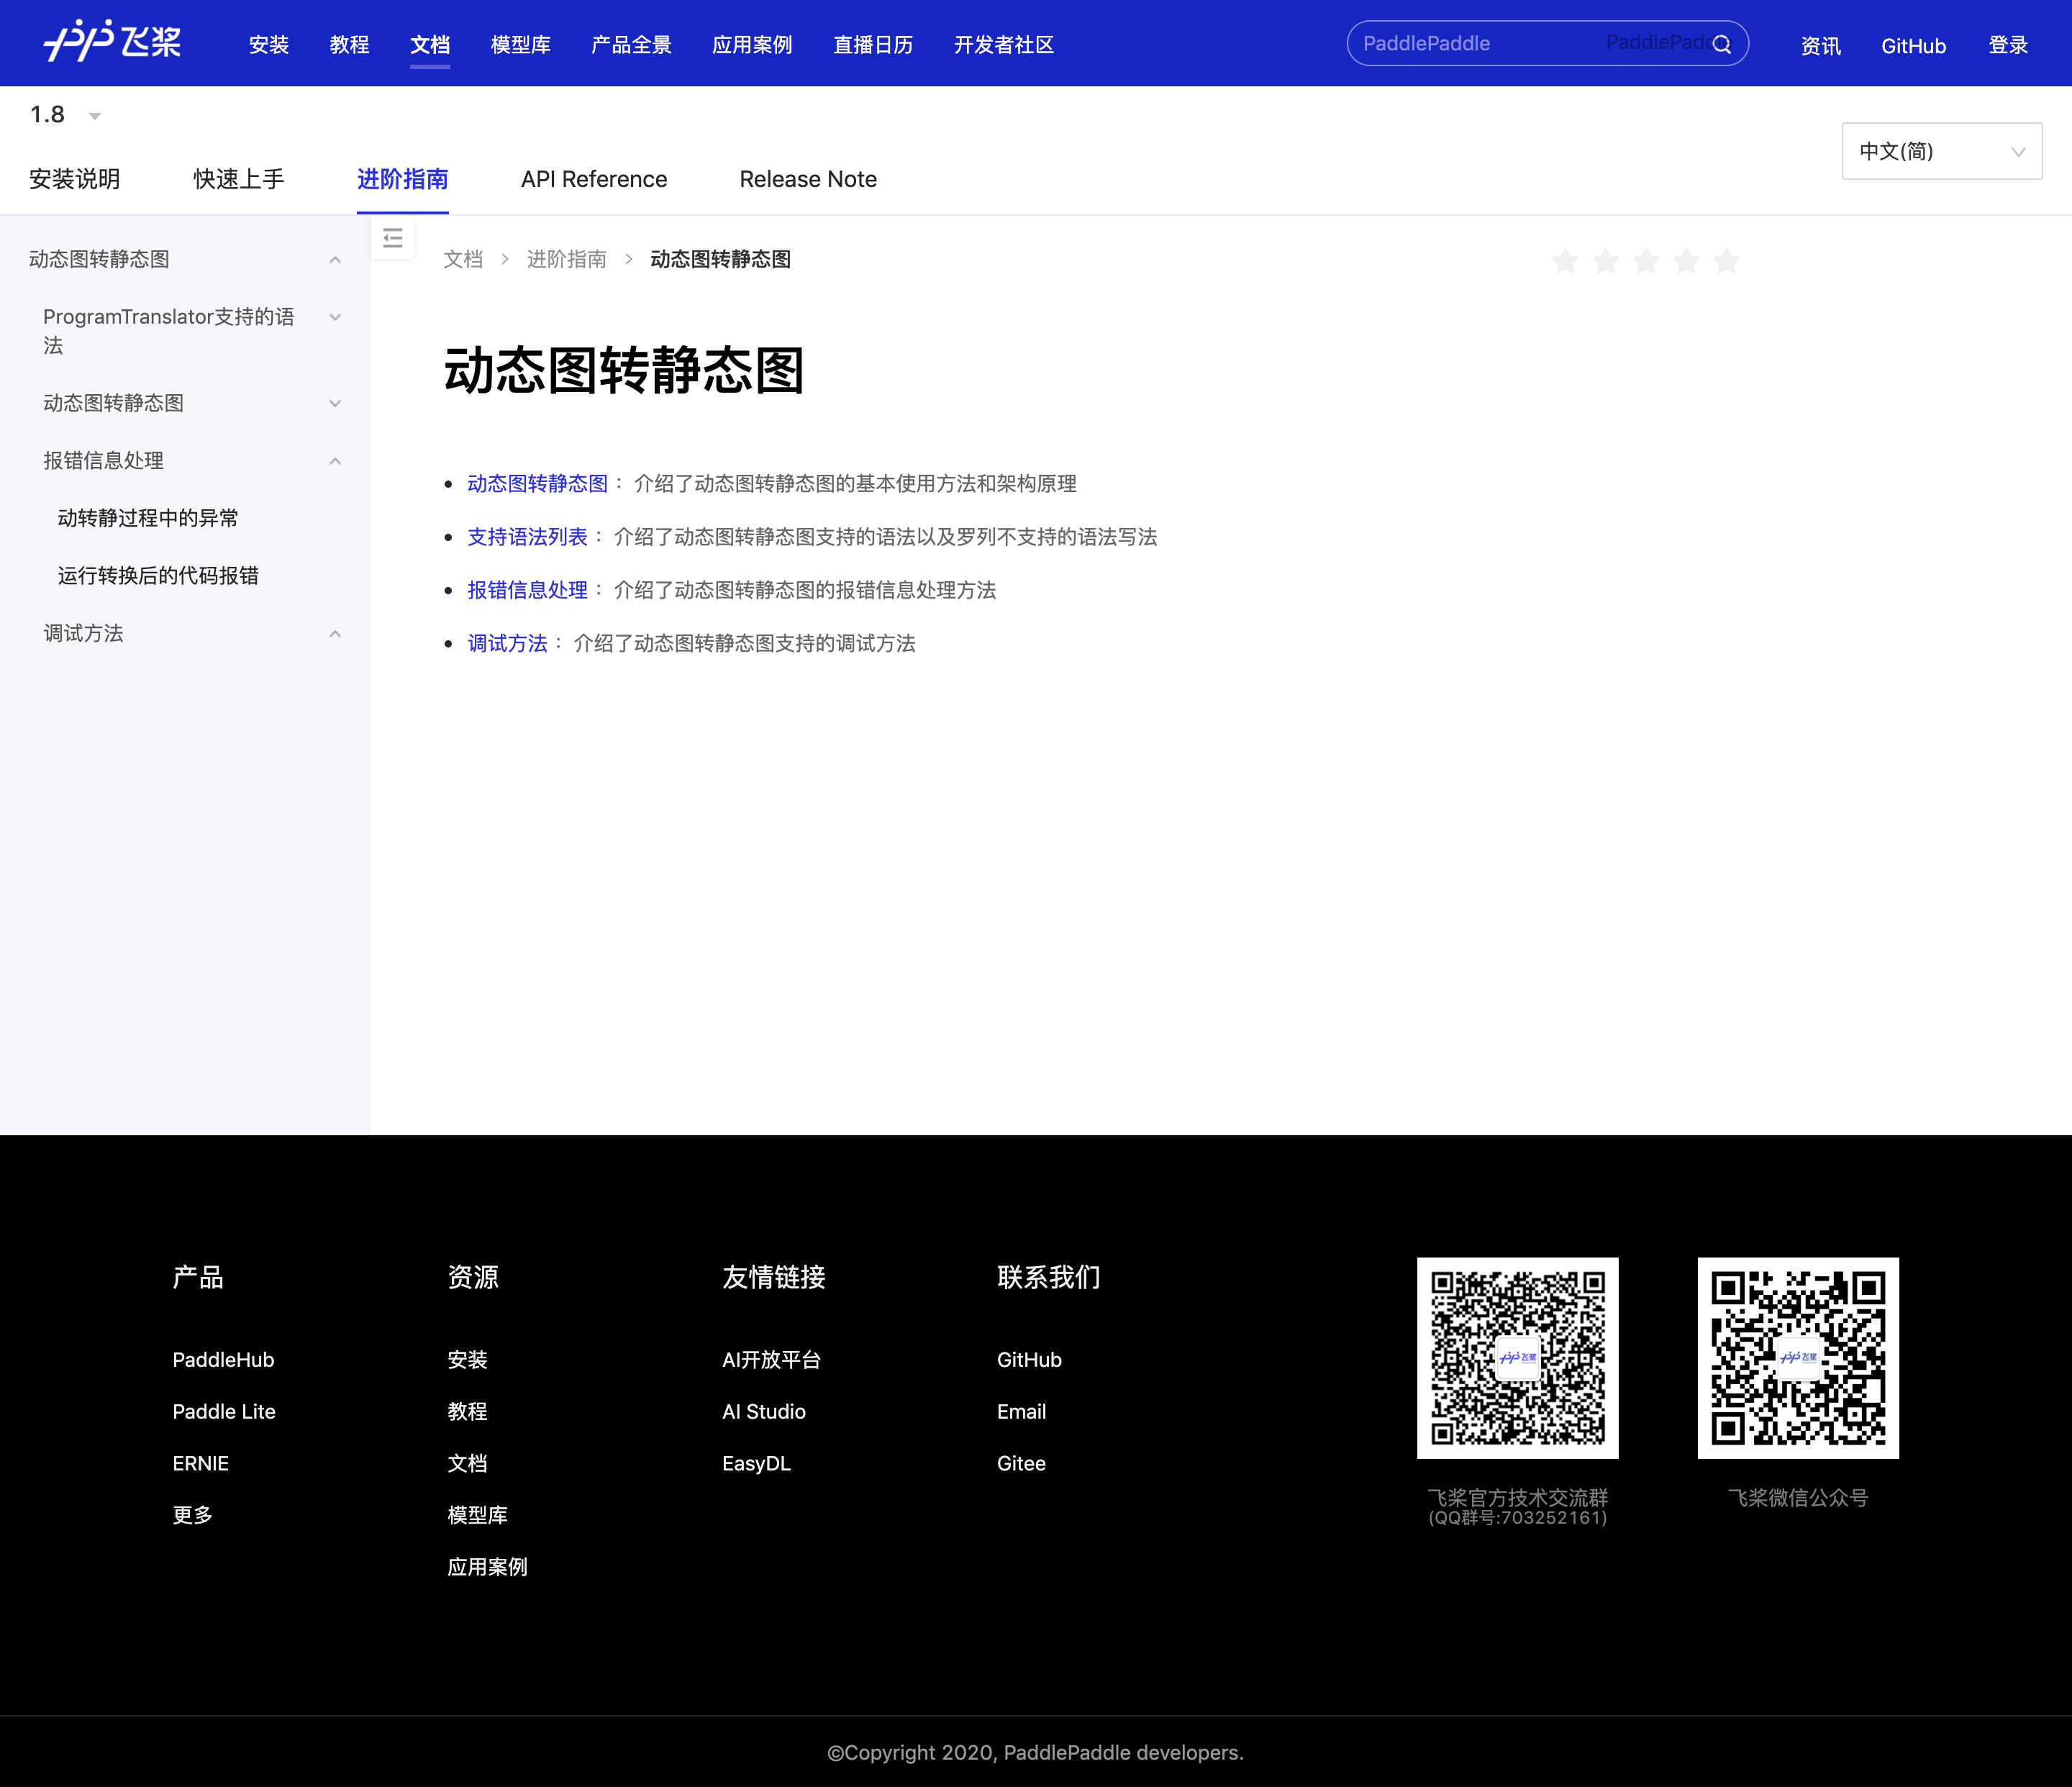The height and width of the screenshot is (1787, 2072).
Task: Select 运行转换后的代码报错 in sidebar
Action: click(158, 575)
